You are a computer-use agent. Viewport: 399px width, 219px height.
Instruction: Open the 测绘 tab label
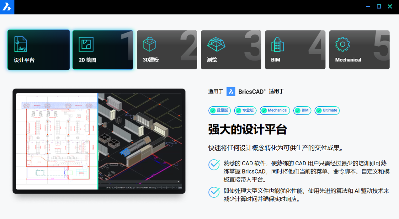click(x=212, y=60)
